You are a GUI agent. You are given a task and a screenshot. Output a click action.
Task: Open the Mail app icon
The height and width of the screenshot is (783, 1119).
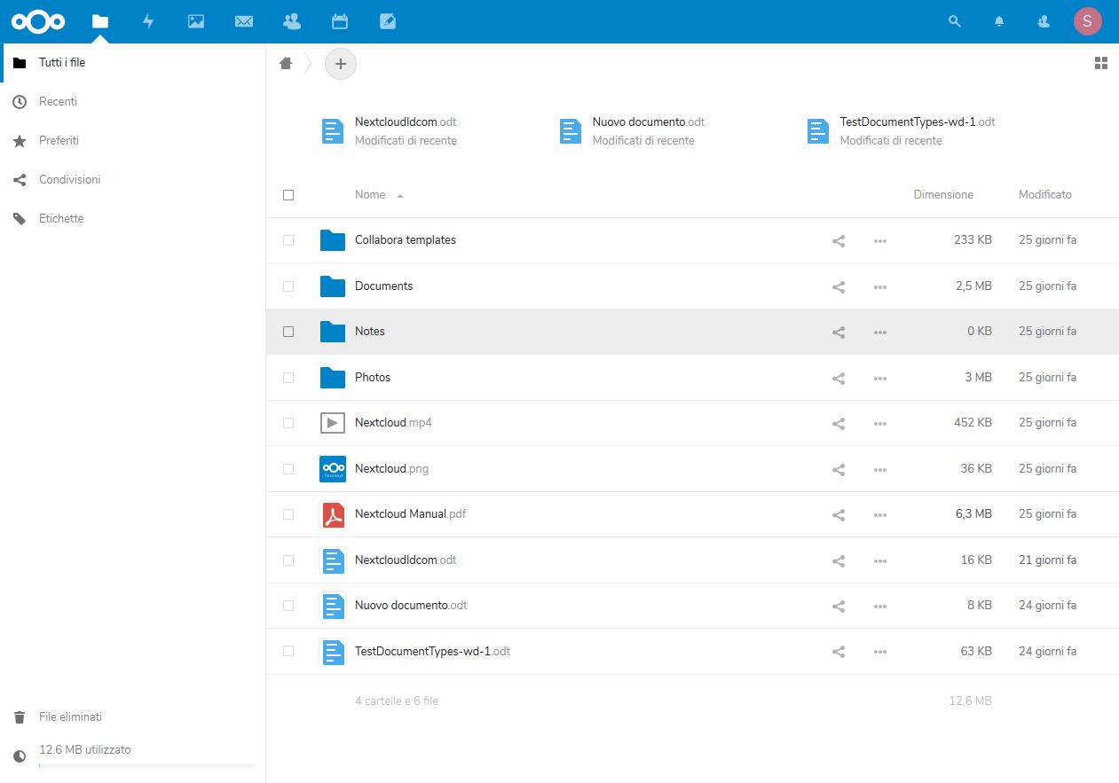pyautogui.click(x=244, y=21)
